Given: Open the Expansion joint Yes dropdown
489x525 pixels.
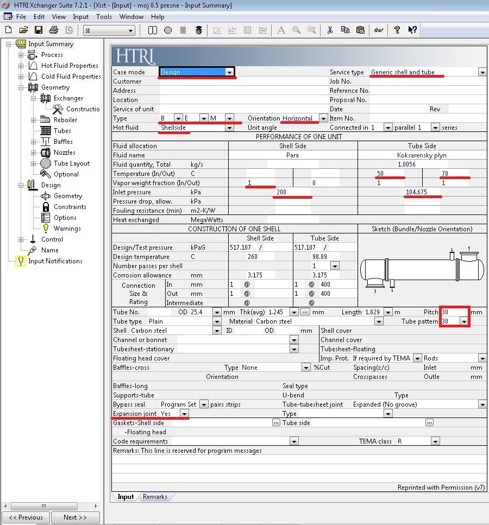Looking at the screenshot, I should click(x=184, y=414).
